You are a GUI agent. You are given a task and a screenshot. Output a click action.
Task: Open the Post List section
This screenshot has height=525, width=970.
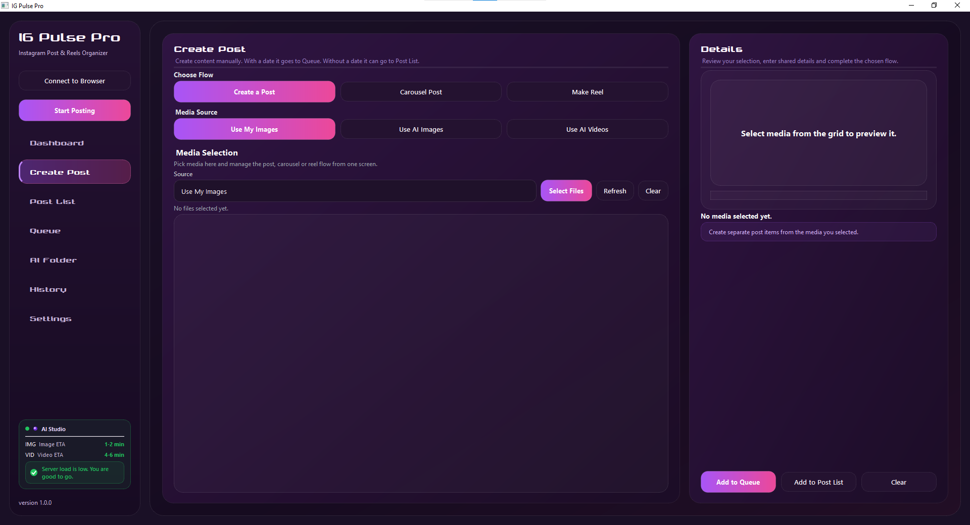pos(75,202)
